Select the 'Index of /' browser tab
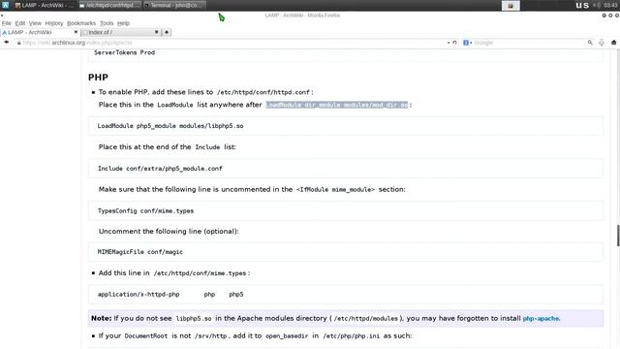 point(120,32)
